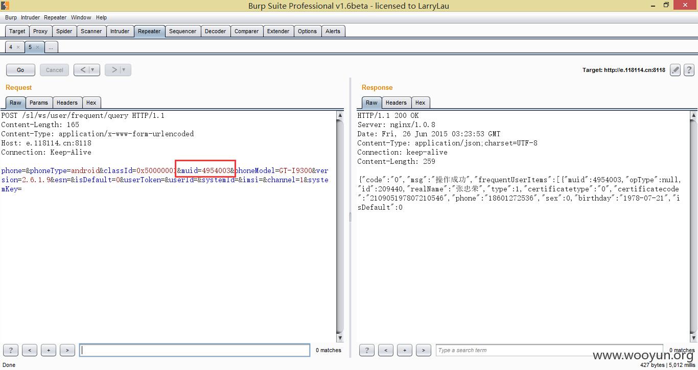Click the Target: http://e.118114.cn:8118 label
Image resolution: width=698 pixels, height=370 pixels.
click(624, 70)
